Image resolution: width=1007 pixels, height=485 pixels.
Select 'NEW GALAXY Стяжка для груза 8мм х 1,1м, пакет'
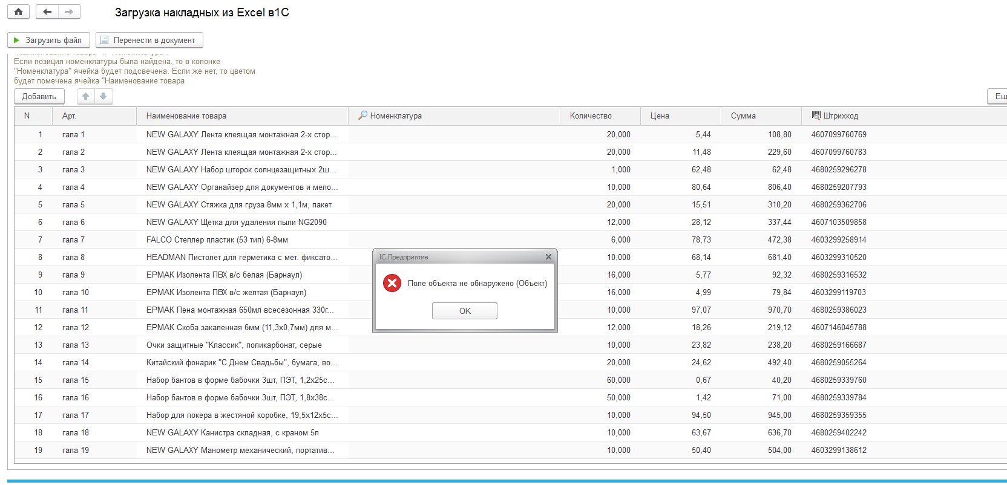click(242, 204)
